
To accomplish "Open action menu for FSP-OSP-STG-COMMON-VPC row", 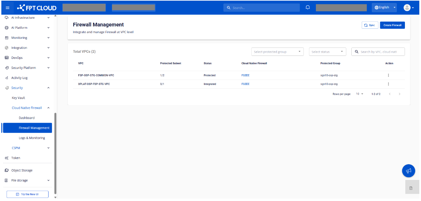I will click(x=389, y=75).
